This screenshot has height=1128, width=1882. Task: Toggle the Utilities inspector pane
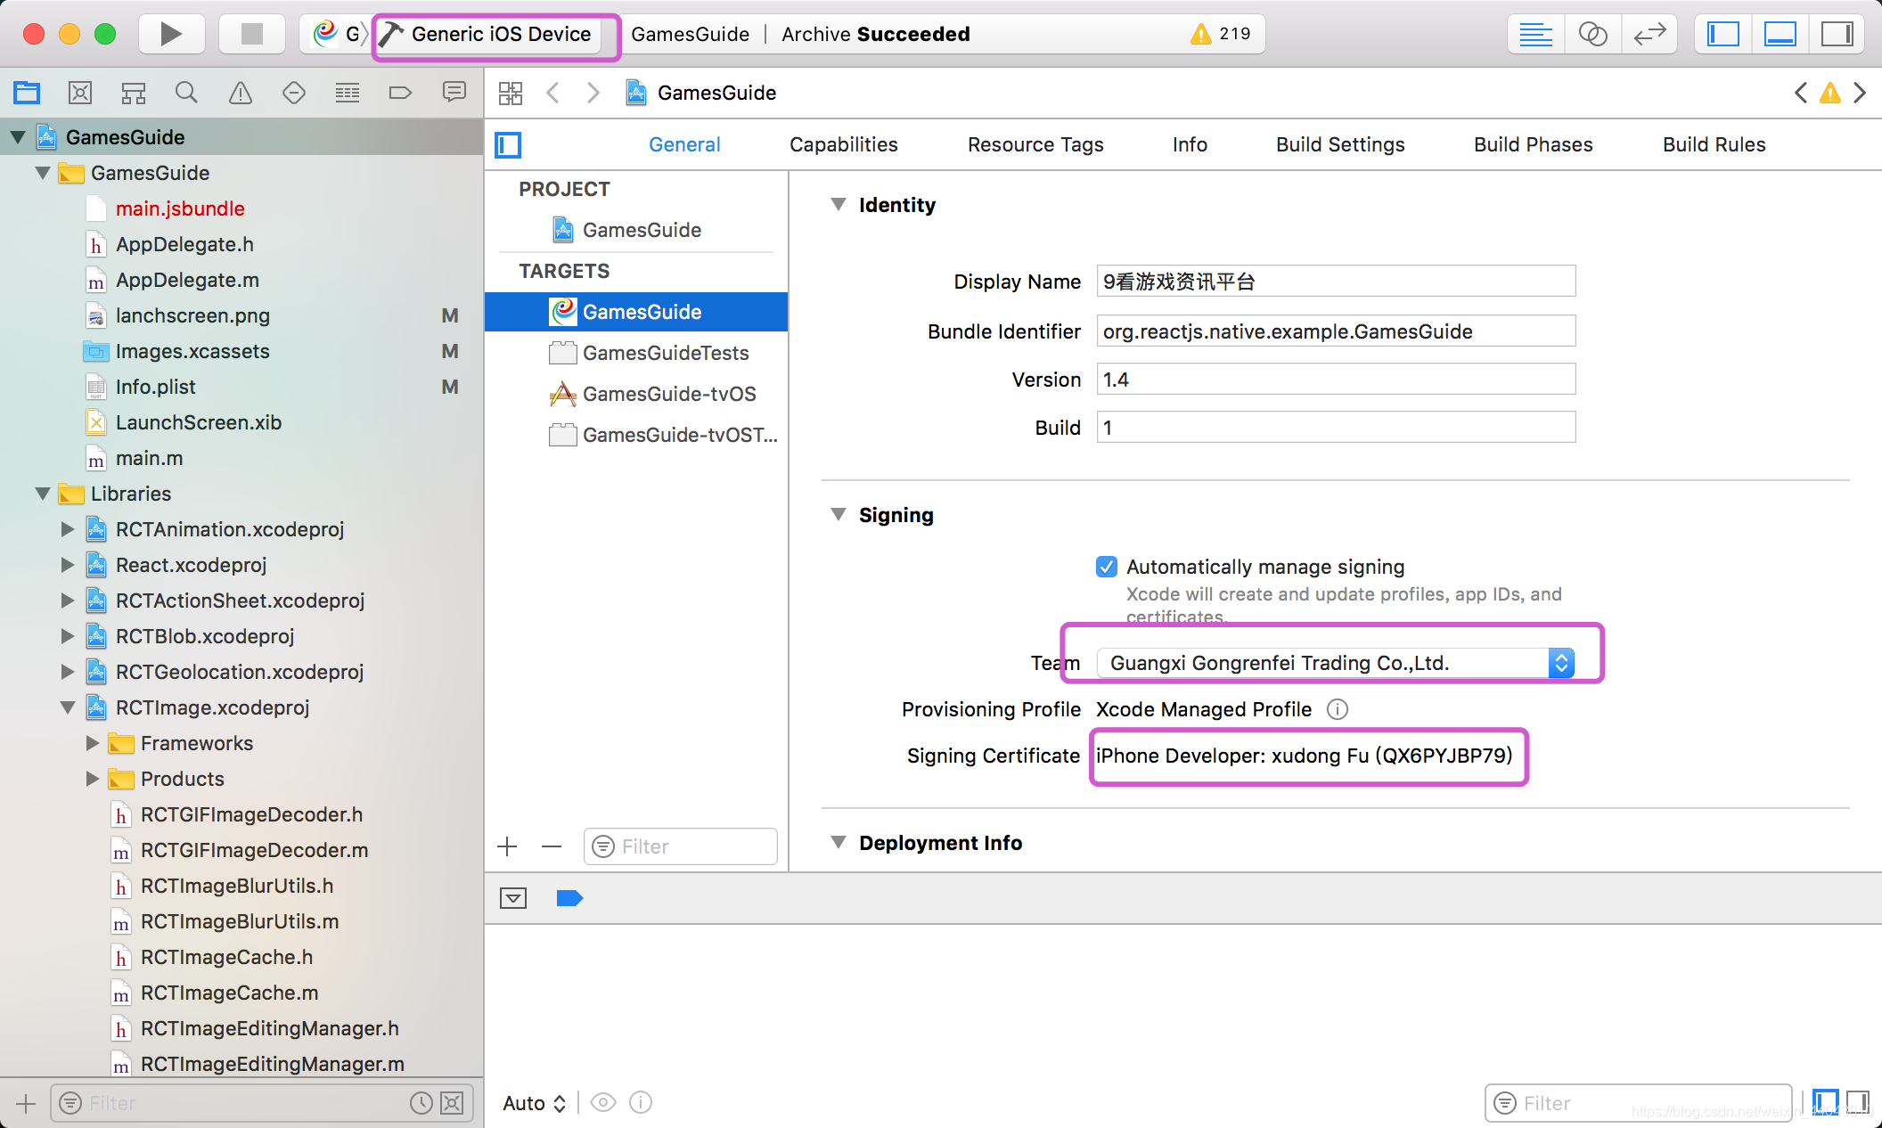[1837, 34]
